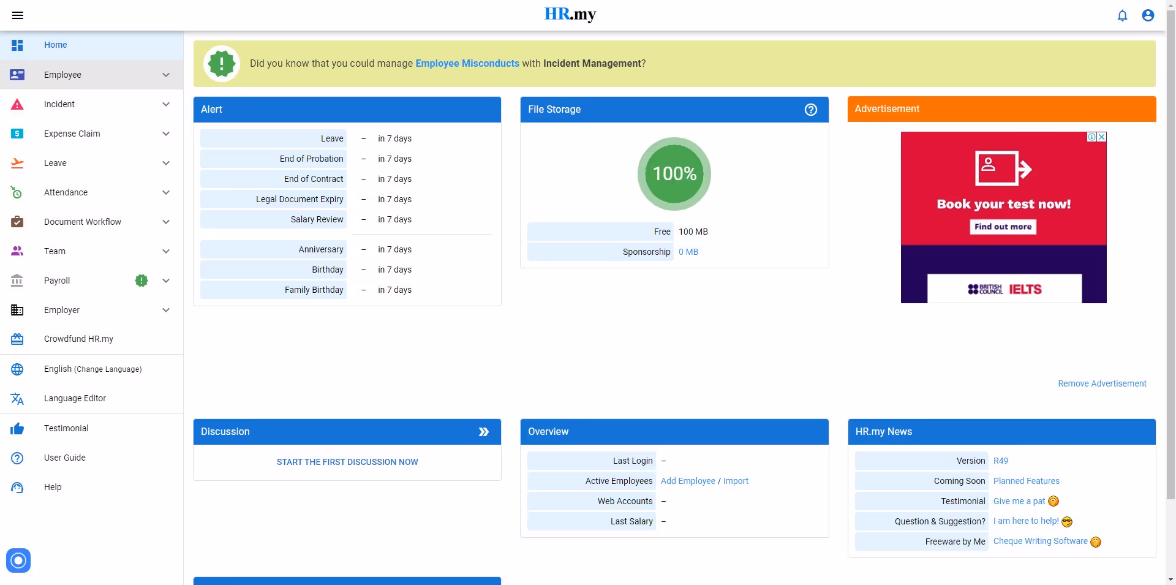The image size is (1176, 585).
Task: Expand the Payroll menu chevron
Action: pos(166,281)
